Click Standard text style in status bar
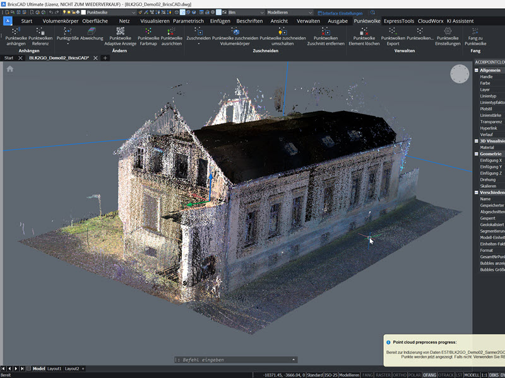The width and height of the screenshot is (505, 378). coord(314,375)
